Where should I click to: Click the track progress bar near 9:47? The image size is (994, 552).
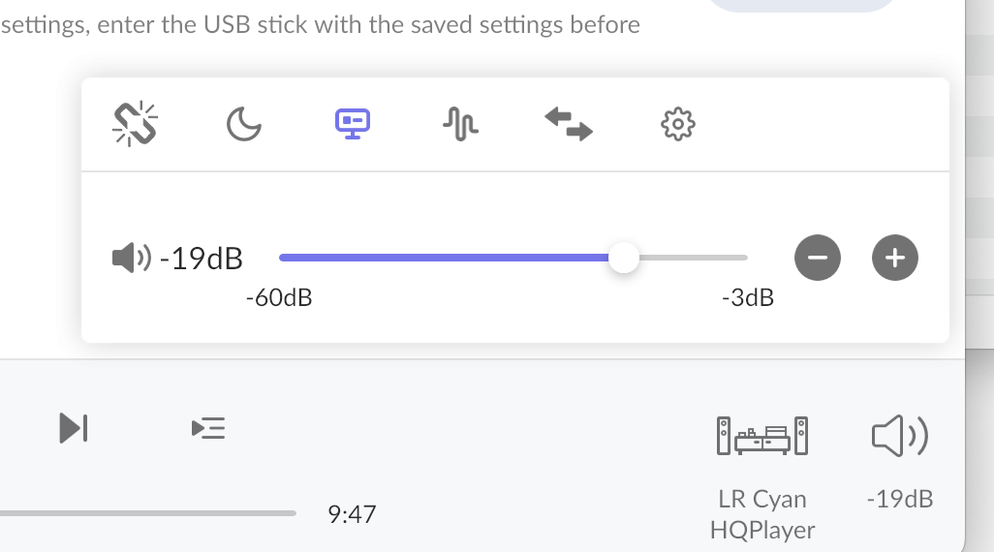point(148,512)
